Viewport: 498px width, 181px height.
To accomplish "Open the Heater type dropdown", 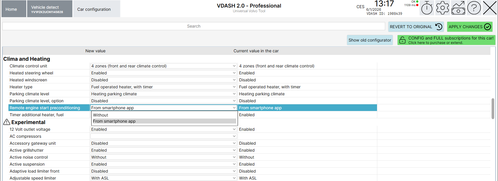I will [x=163, y=87].
